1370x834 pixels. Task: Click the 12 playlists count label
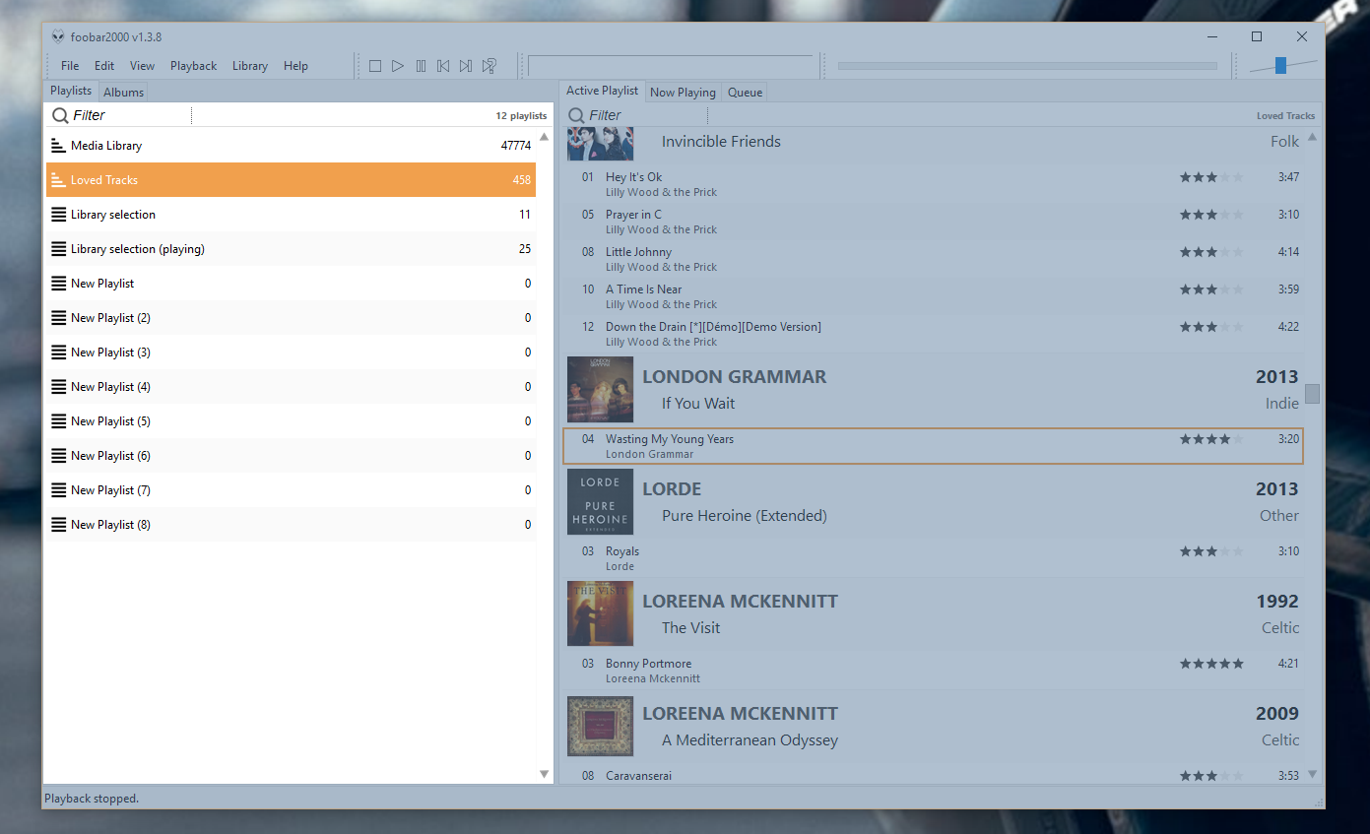tap(521, 116)
